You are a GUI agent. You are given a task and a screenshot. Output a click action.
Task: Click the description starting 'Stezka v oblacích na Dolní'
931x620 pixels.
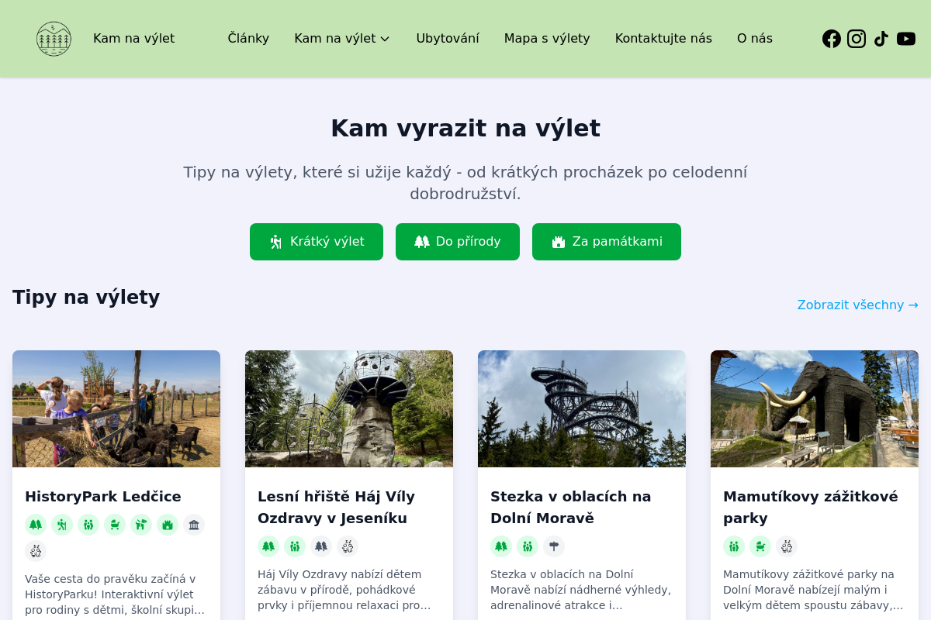pyautogui.click(x=582, y=590)
